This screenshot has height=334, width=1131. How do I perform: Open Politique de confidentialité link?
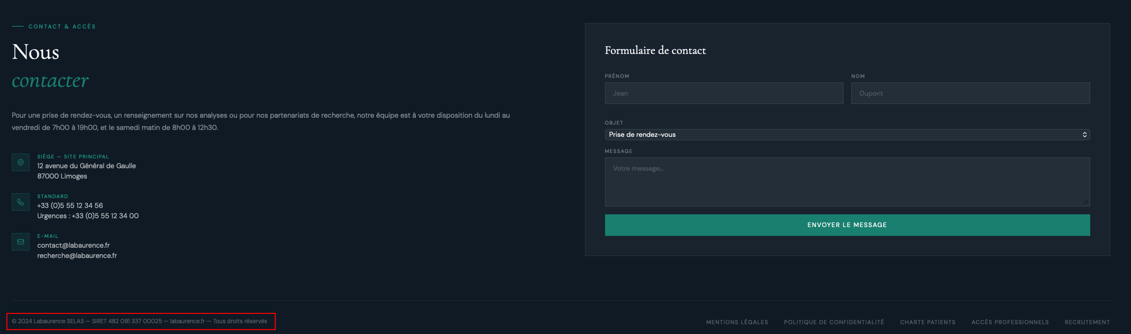coord(834,322)
